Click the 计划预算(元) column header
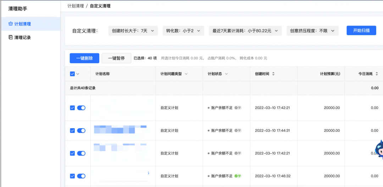 [330, 74]
